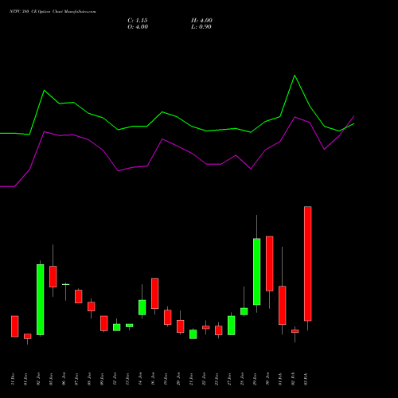Select the small green candle for 21 Jan
Viewport: 398px width, 398px height.
[x=193, y=334]
